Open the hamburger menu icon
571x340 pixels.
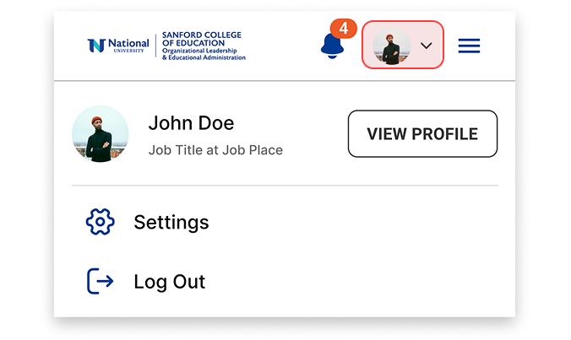pos(469,46)
